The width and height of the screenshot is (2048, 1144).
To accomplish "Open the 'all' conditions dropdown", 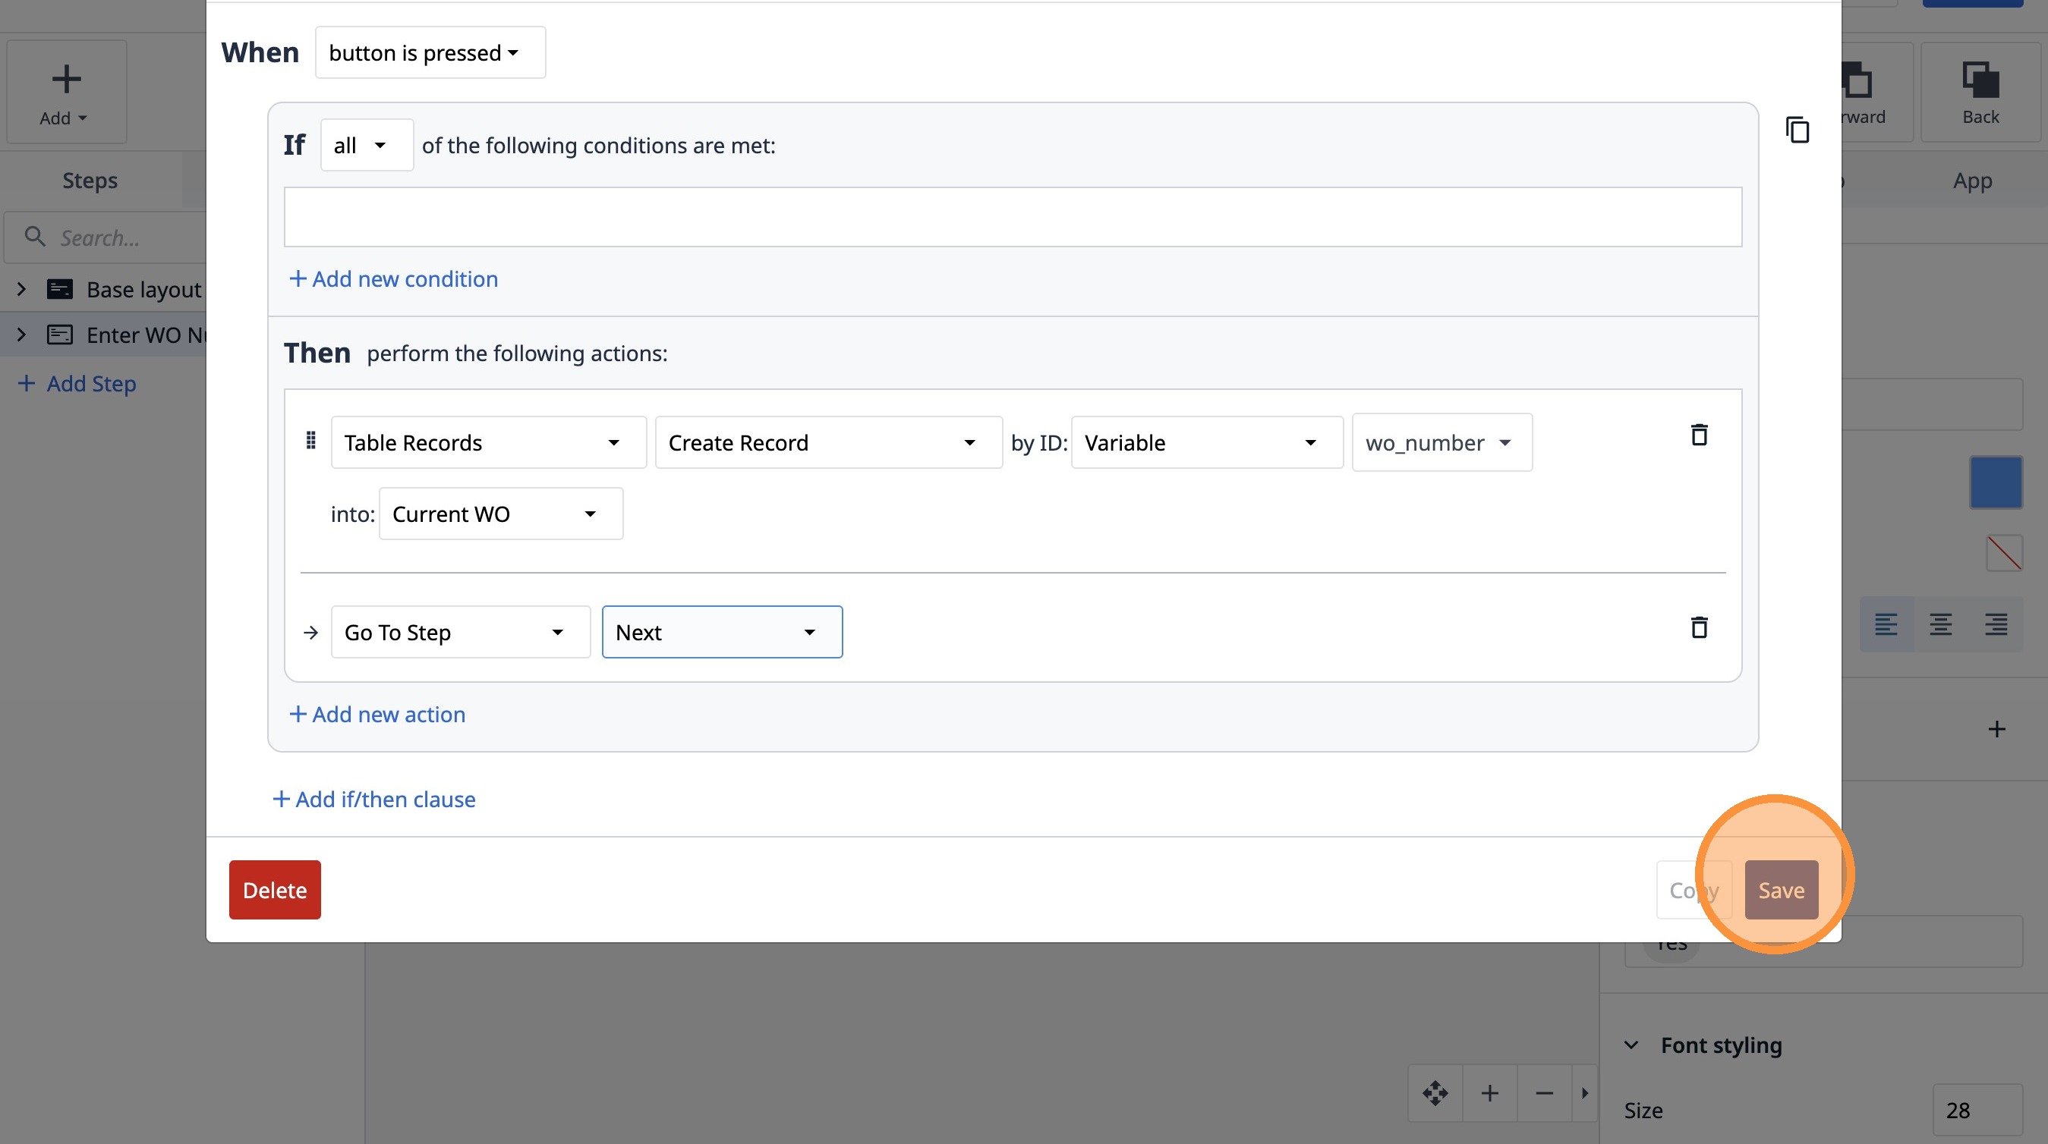I will 367,146.
